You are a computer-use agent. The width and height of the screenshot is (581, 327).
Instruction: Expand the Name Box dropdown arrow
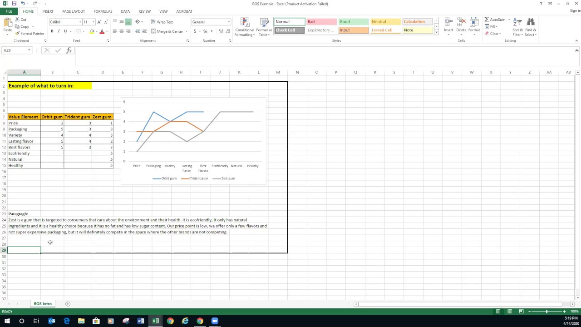(29, 50)
